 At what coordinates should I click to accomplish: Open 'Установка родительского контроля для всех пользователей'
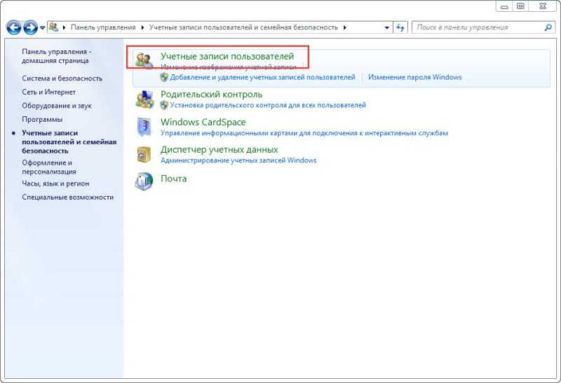268,105
